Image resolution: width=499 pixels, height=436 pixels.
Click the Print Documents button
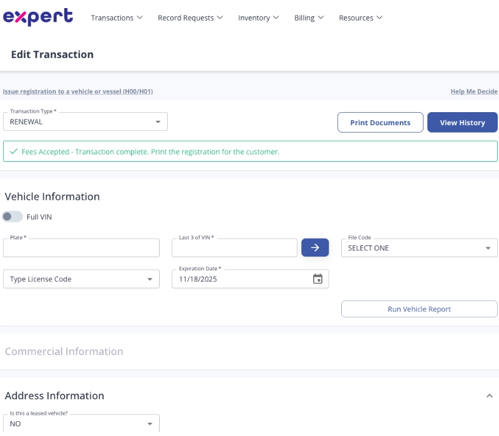pyautogui.click(x=380, y=123)
